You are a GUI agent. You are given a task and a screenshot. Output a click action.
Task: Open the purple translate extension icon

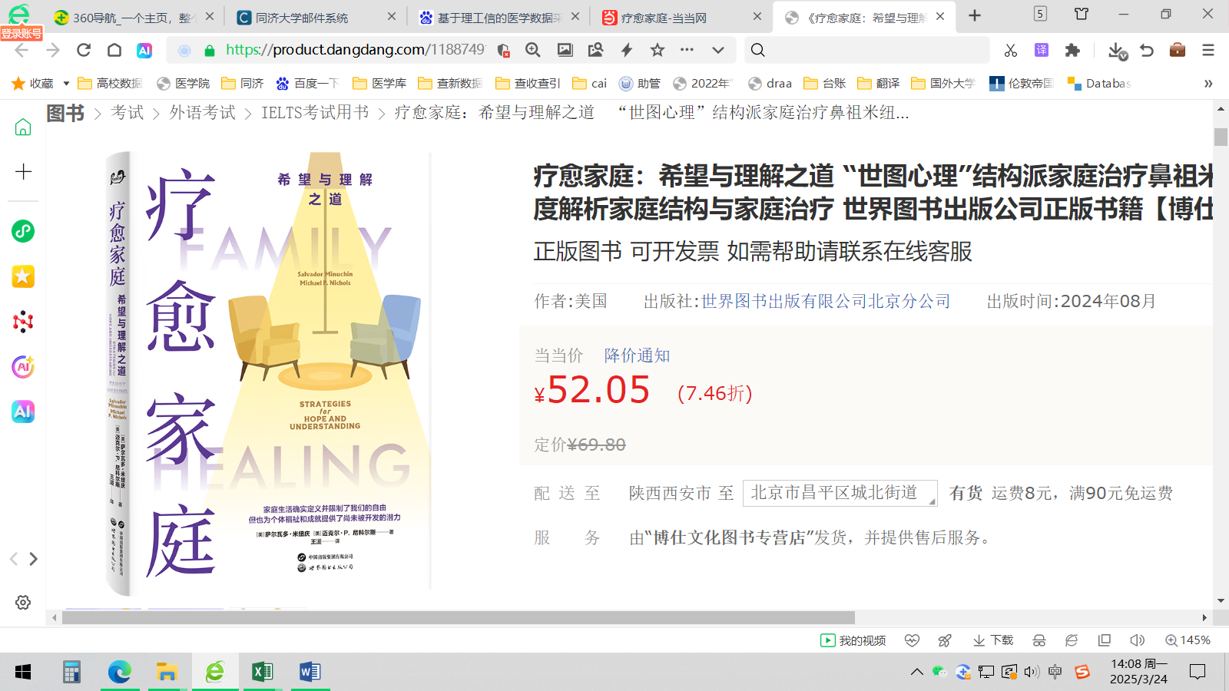(1042, 51)
